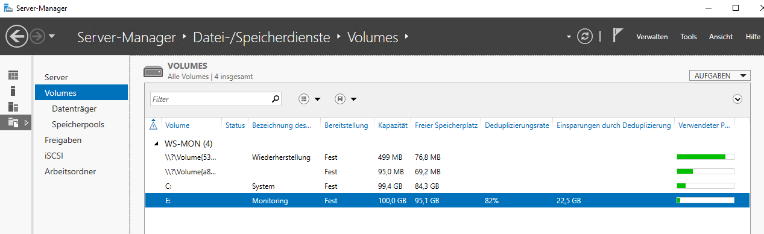The image size is (764, 234).
Task: Refresh Server Manager with the refresh icon
Action: [585, 36]
